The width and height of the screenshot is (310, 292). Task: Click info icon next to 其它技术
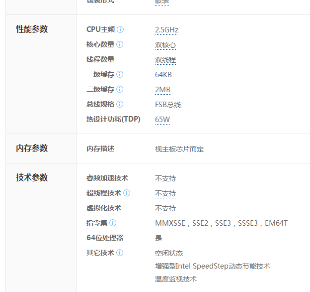click(x=120, y=253)
